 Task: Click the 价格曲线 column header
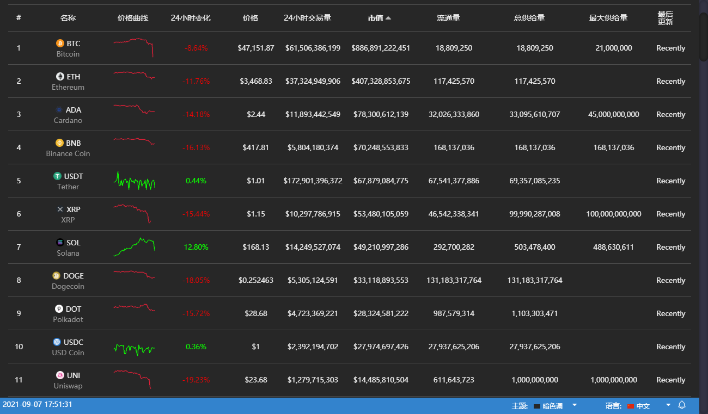133,18
